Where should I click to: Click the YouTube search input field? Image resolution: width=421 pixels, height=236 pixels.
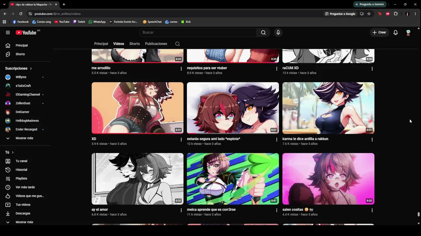pos(198,32)
